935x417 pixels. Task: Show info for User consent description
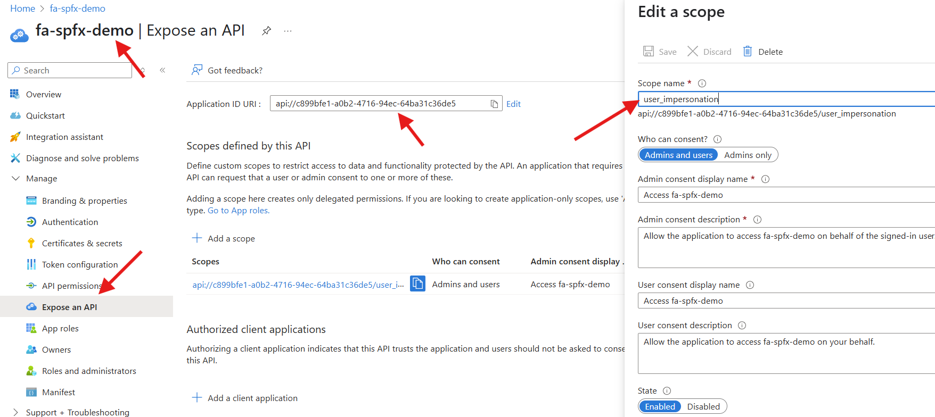click(742, 325)
